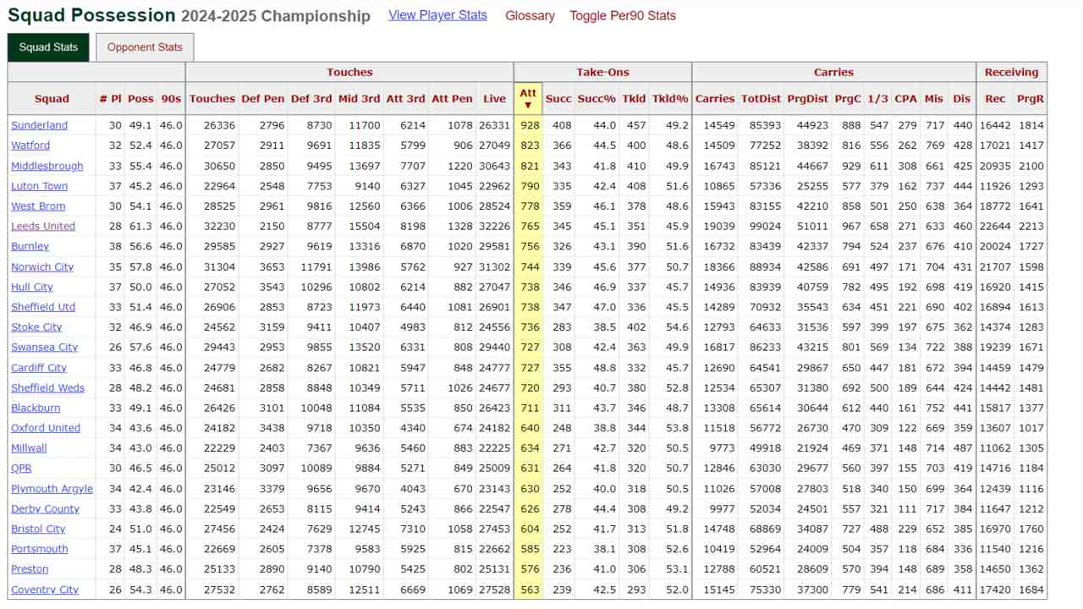1083x609 pixels.
Task: Open the Millwall squad link
Action: 29,448
